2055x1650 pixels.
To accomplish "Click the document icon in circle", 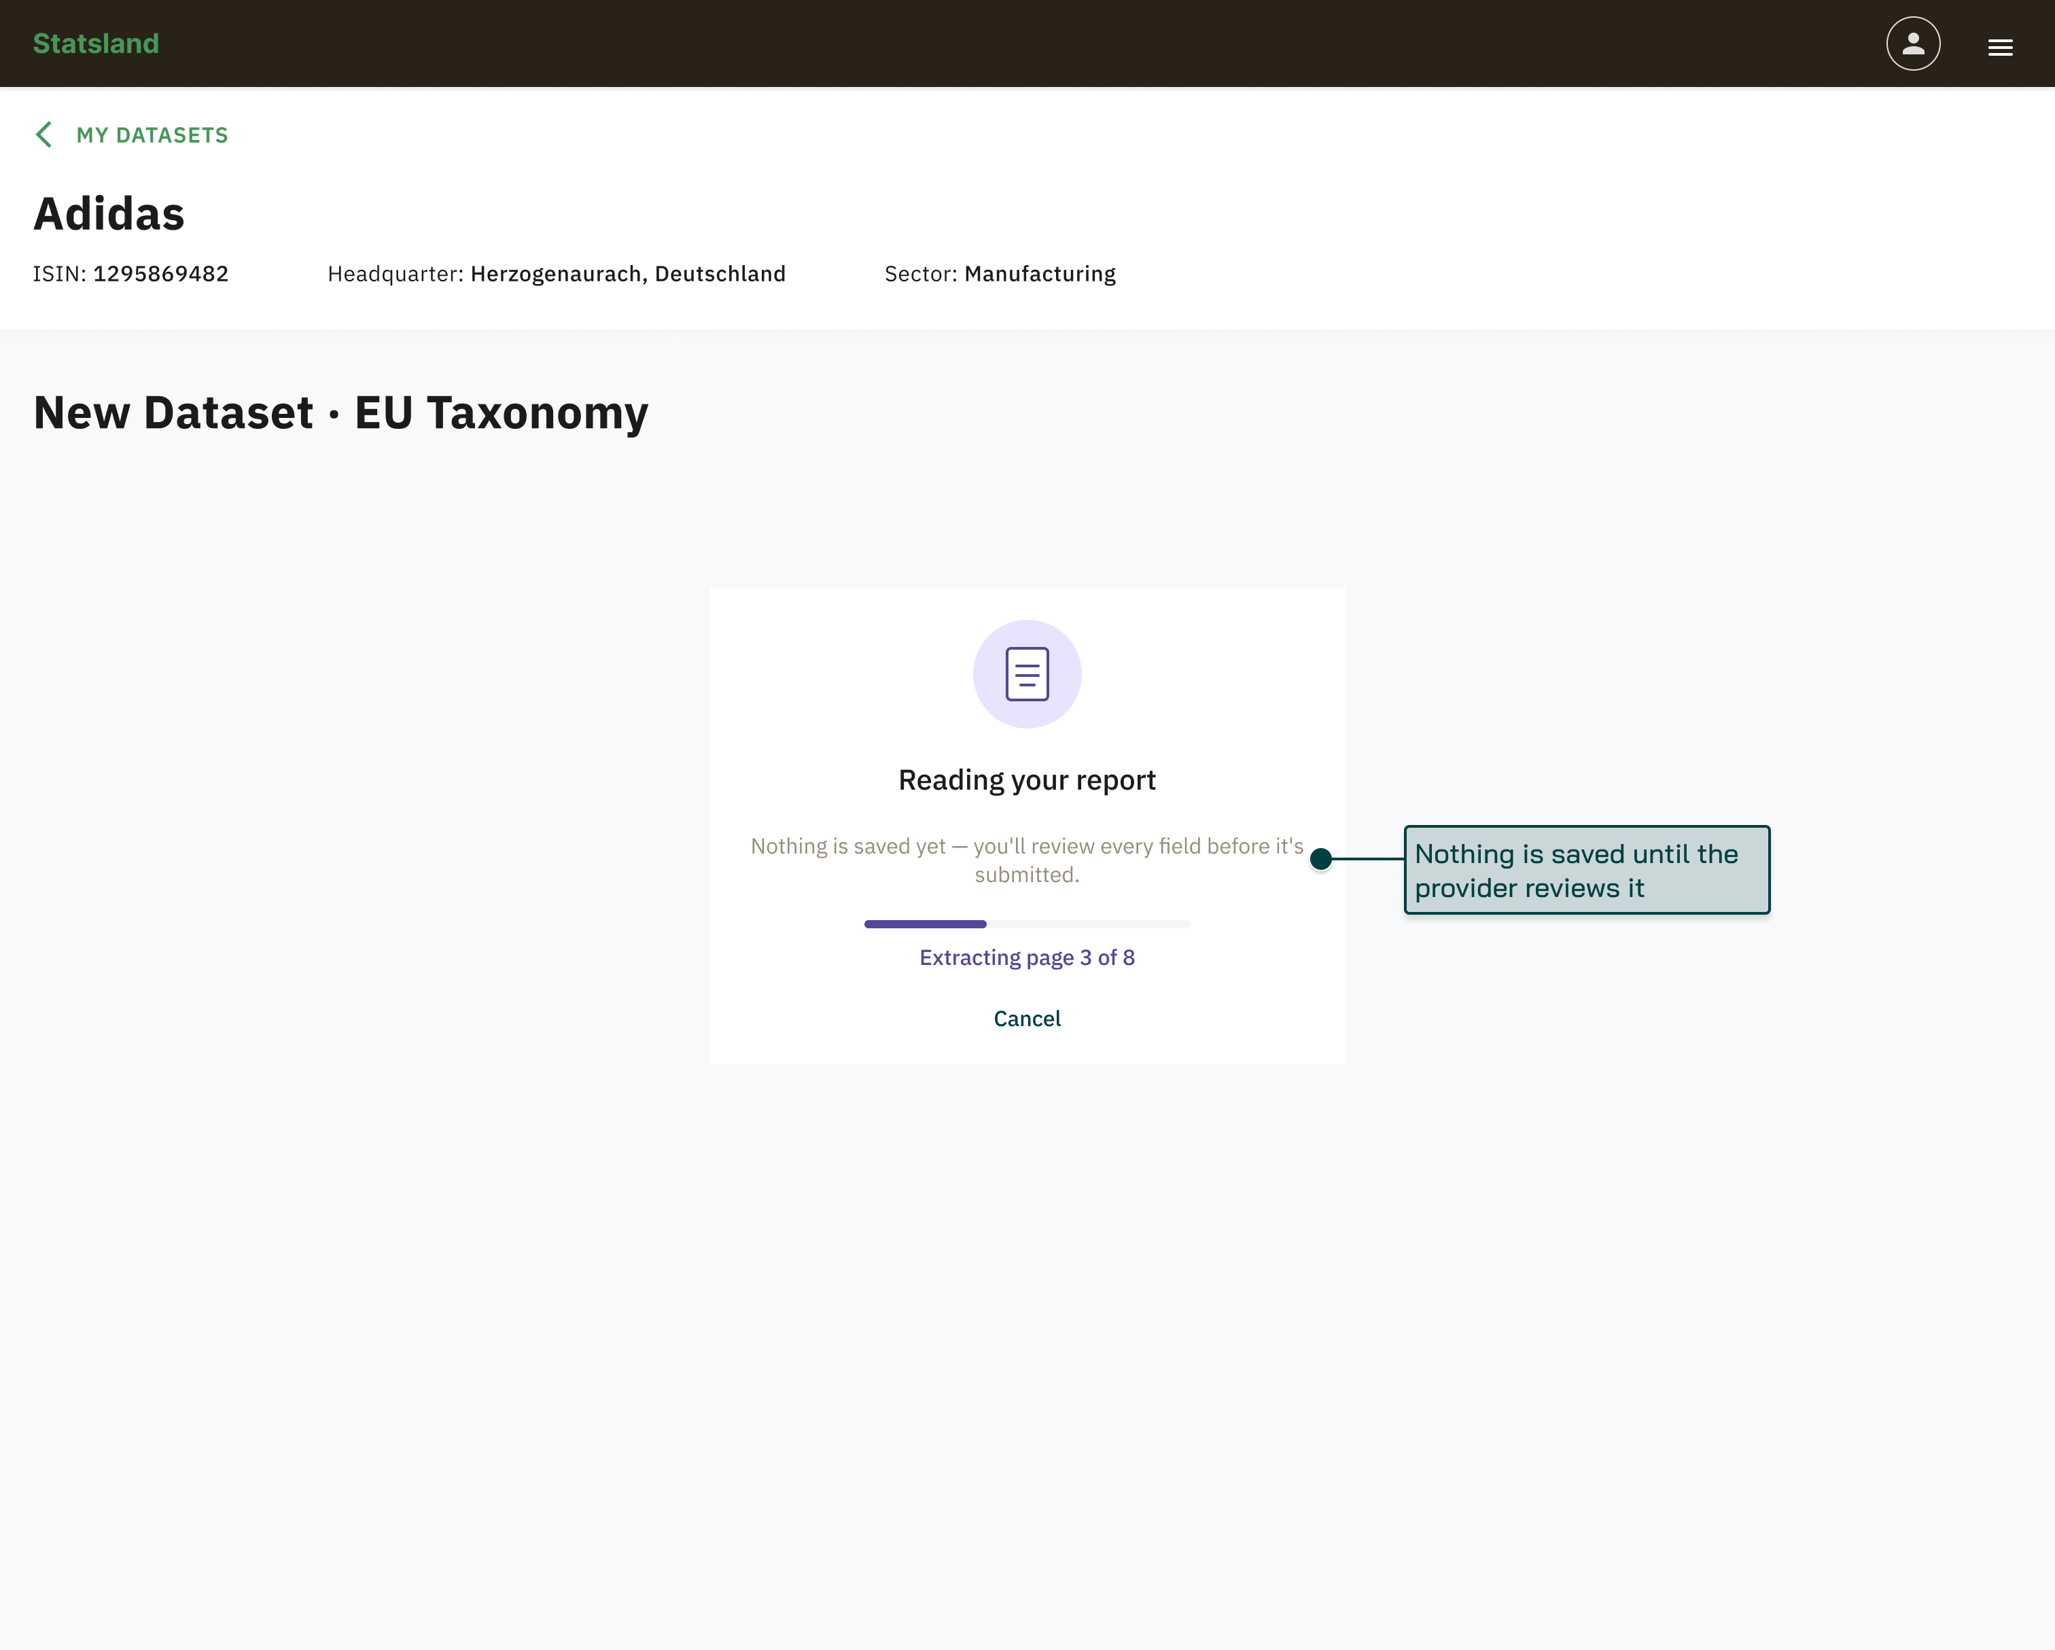I will [1027, 674].
